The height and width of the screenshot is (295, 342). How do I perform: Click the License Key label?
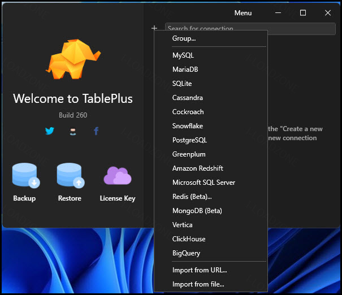click(118, 198)
